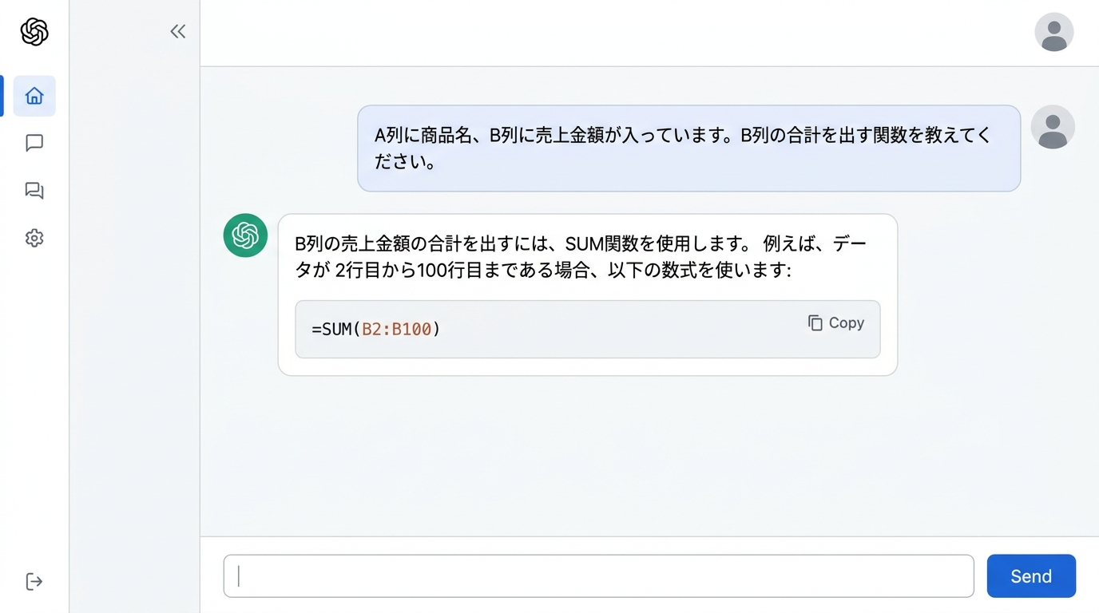Image resolution: width=1099 pixels, height=613 pixels.
Task: Click the user avatar beside the question
Action: pyautogui.click(x=1052, y=127)
